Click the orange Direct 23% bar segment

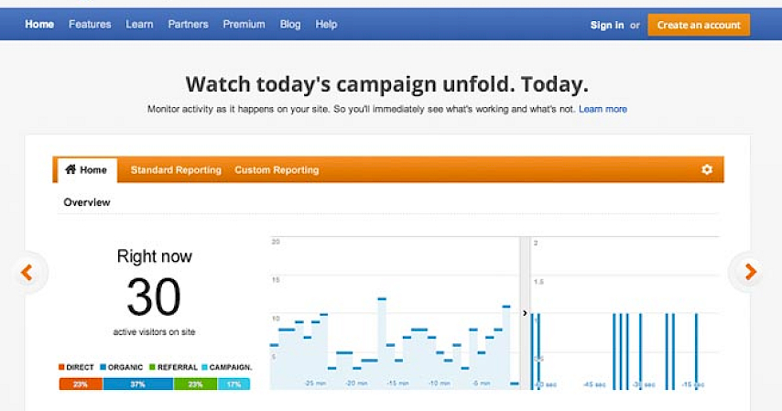(81, 384)
